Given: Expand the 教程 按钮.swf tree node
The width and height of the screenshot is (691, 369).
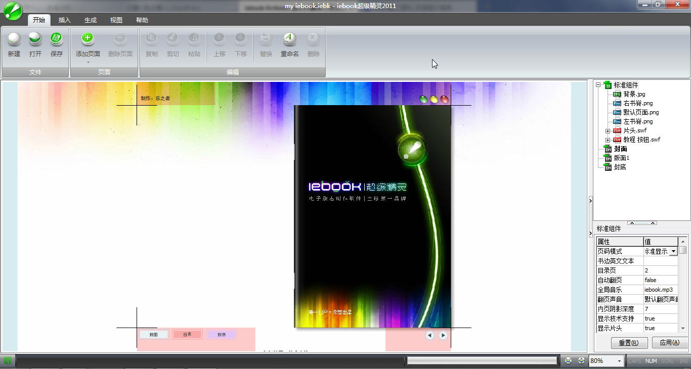Looking at the screenshot, I should (x=608, y=140).
